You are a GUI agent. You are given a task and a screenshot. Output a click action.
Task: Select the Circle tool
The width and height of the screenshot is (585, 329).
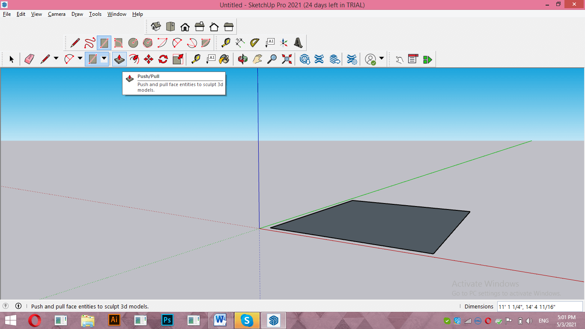133,43
